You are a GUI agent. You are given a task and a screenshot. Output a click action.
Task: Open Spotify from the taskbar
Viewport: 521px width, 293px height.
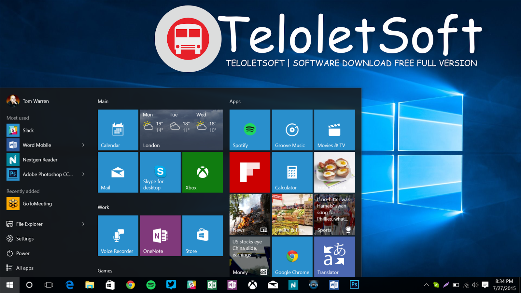pyautogui.click(x=151, y=285)
